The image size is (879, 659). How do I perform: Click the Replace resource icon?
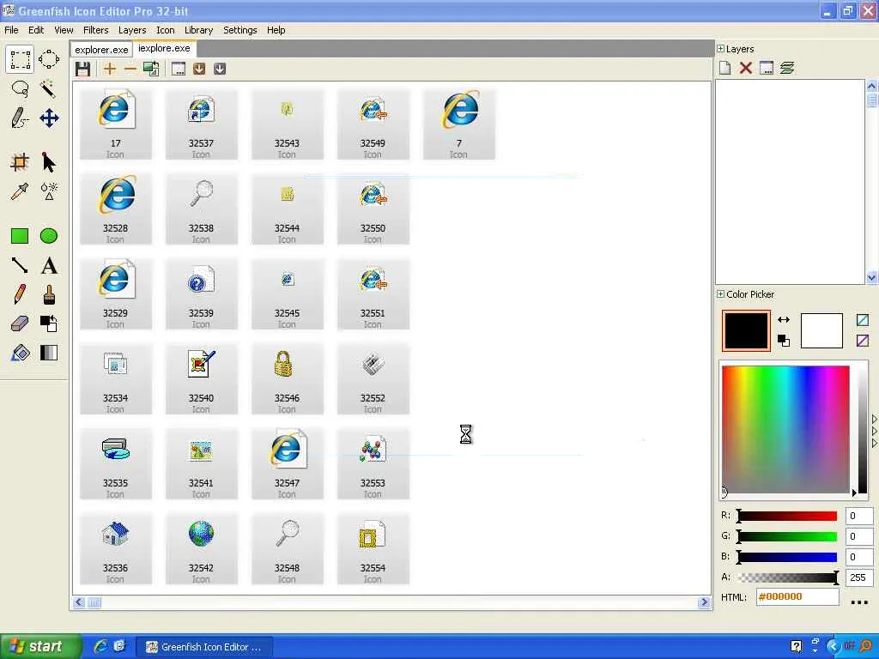[x=151, y=69]
